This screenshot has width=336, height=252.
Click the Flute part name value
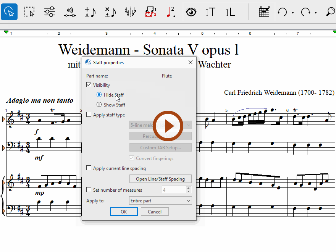click(x=167, y=76)
